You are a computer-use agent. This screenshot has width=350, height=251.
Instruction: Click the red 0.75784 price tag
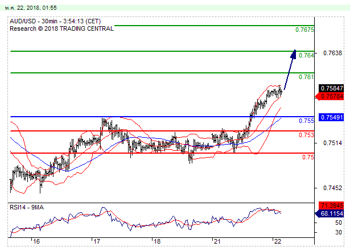pyautogui.click(x=330, y=96)
